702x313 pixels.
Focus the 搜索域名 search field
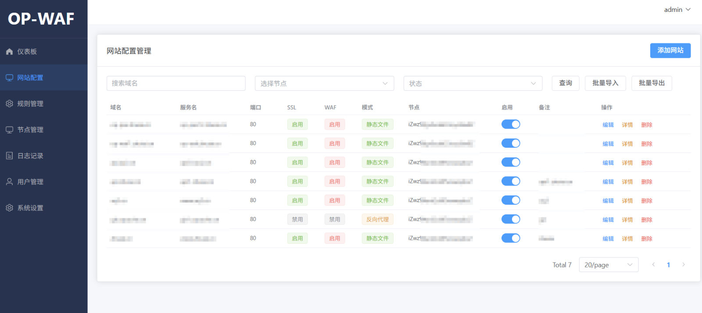176,83
